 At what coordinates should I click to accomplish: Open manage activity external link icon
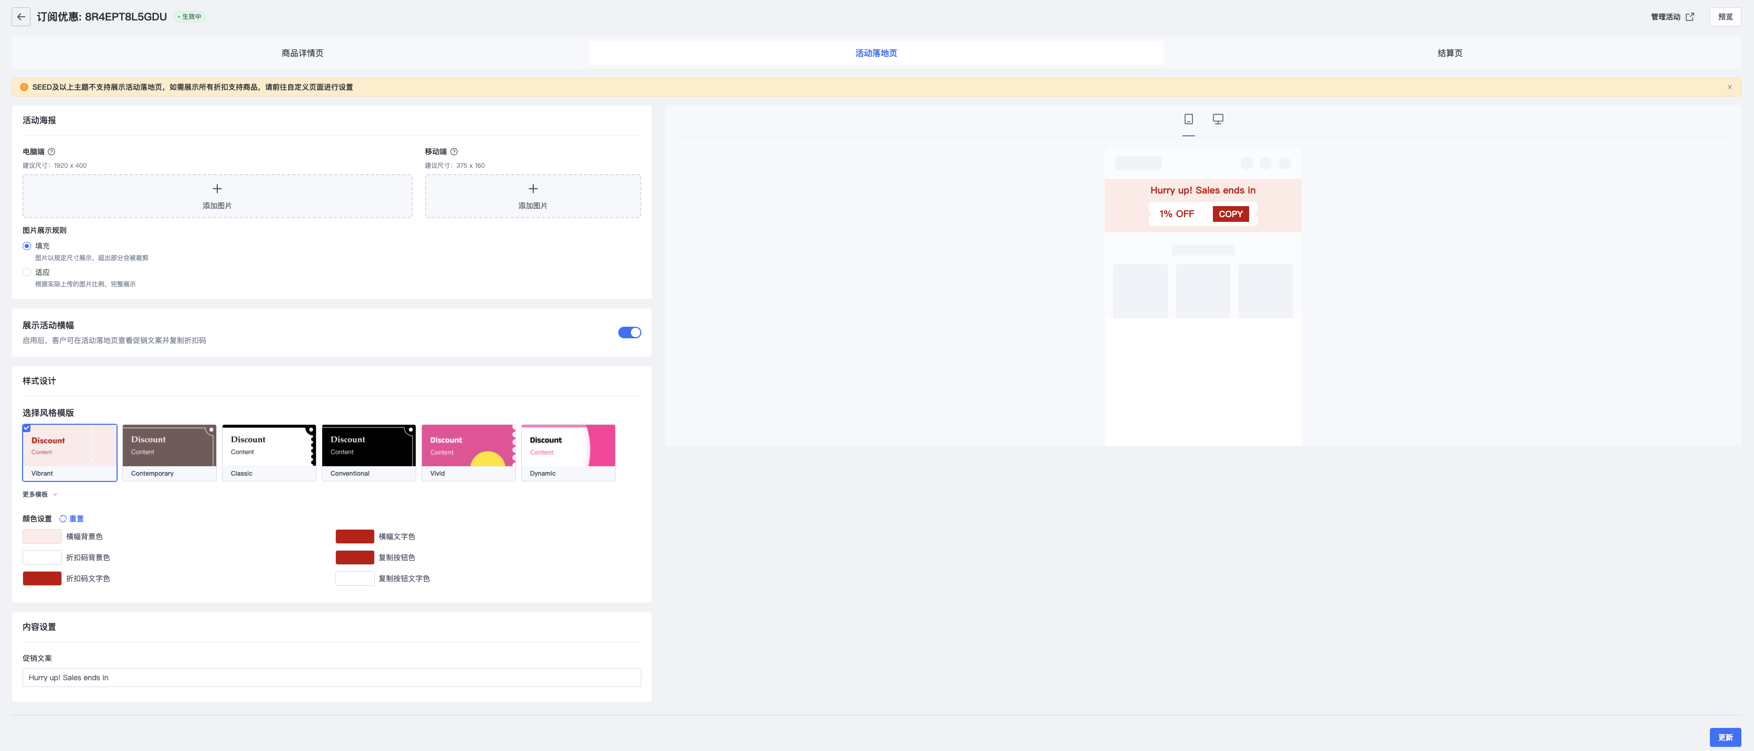[x=1689, y=17]
